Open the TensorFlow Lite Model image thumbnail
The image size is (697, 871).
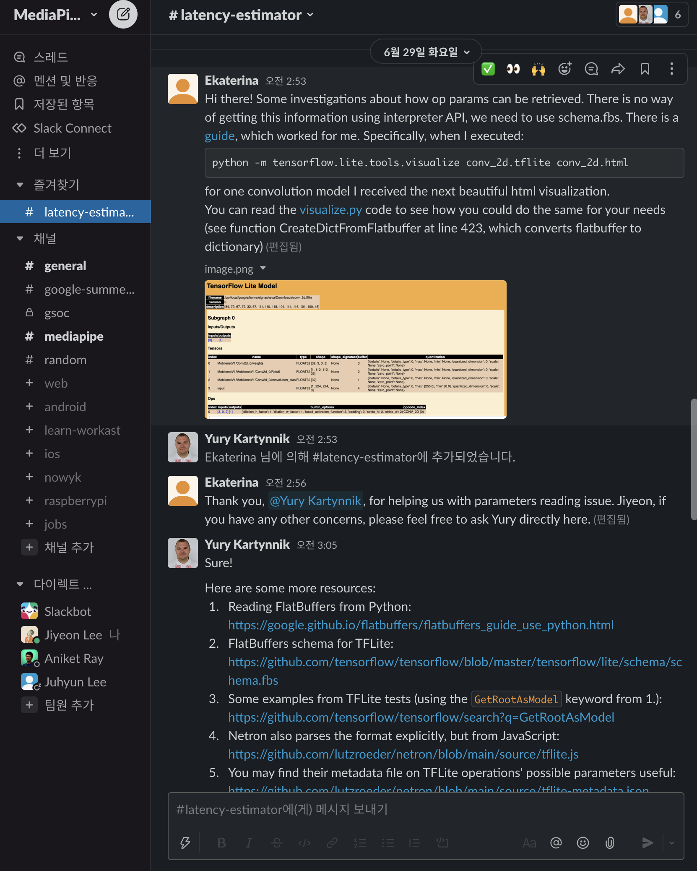355,349
